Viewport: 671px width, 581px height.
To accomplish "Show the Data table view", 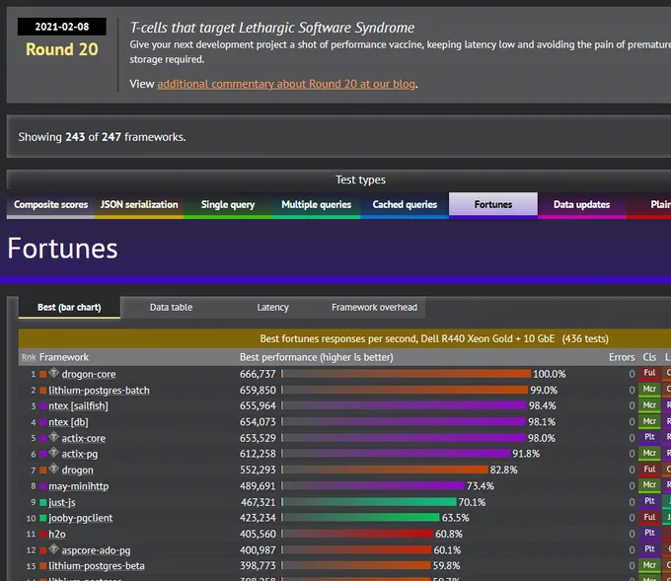I will pos(171,307).
